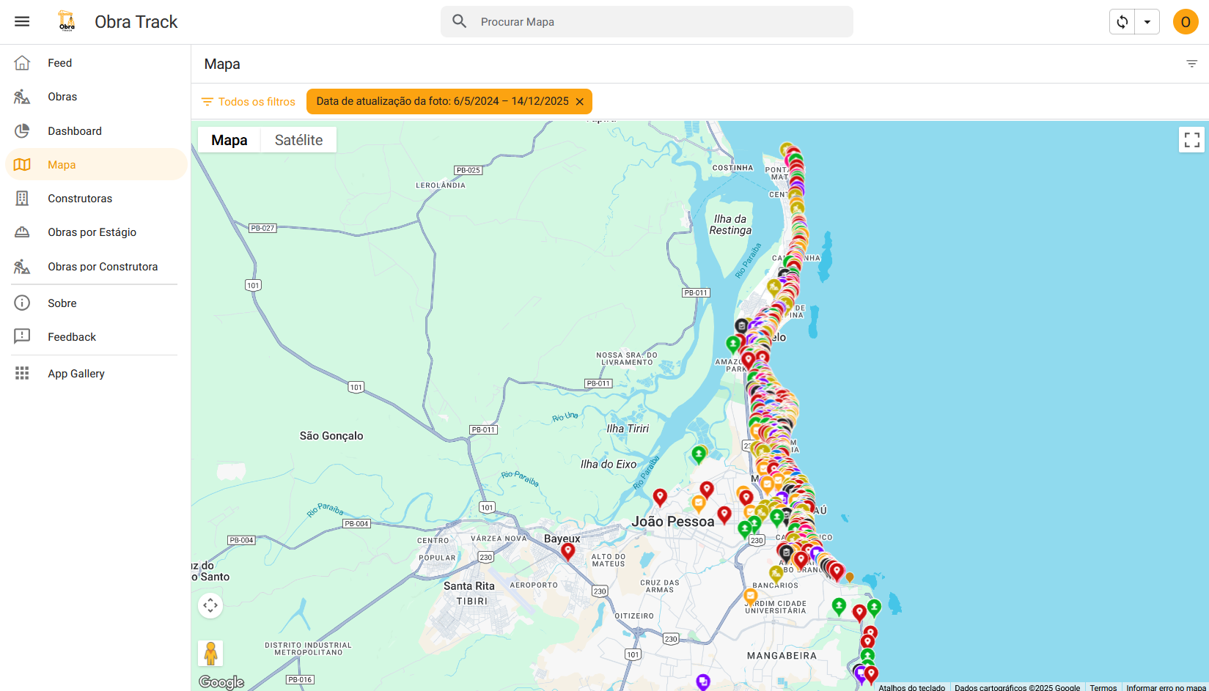Click the refresh sync icon
The width and height of the screenshot is (1209, 691).
point(1122,21)
